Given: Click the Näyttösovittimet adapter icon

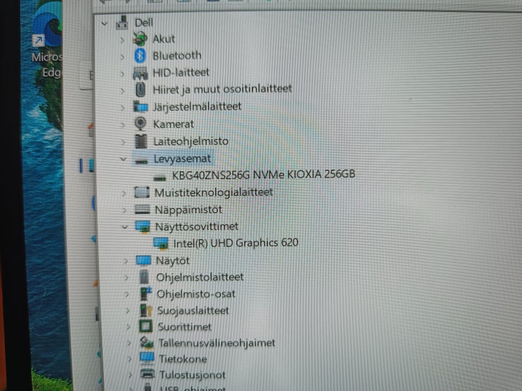Looking at the screenshot, I should pos(143,227).
